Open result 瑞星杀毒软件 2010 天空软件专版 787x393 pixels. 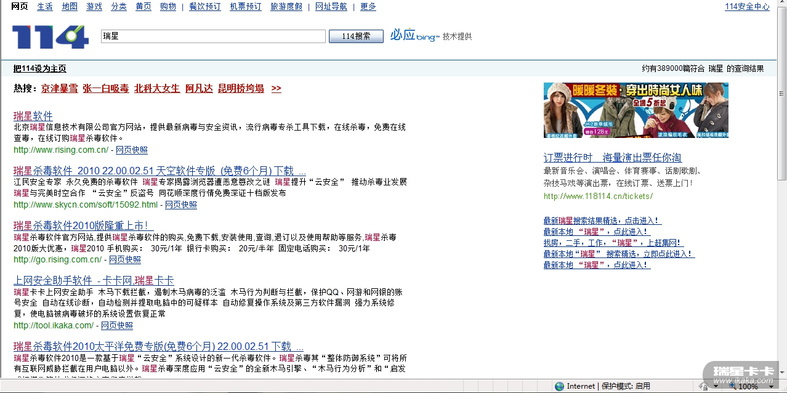click(159, 171)
